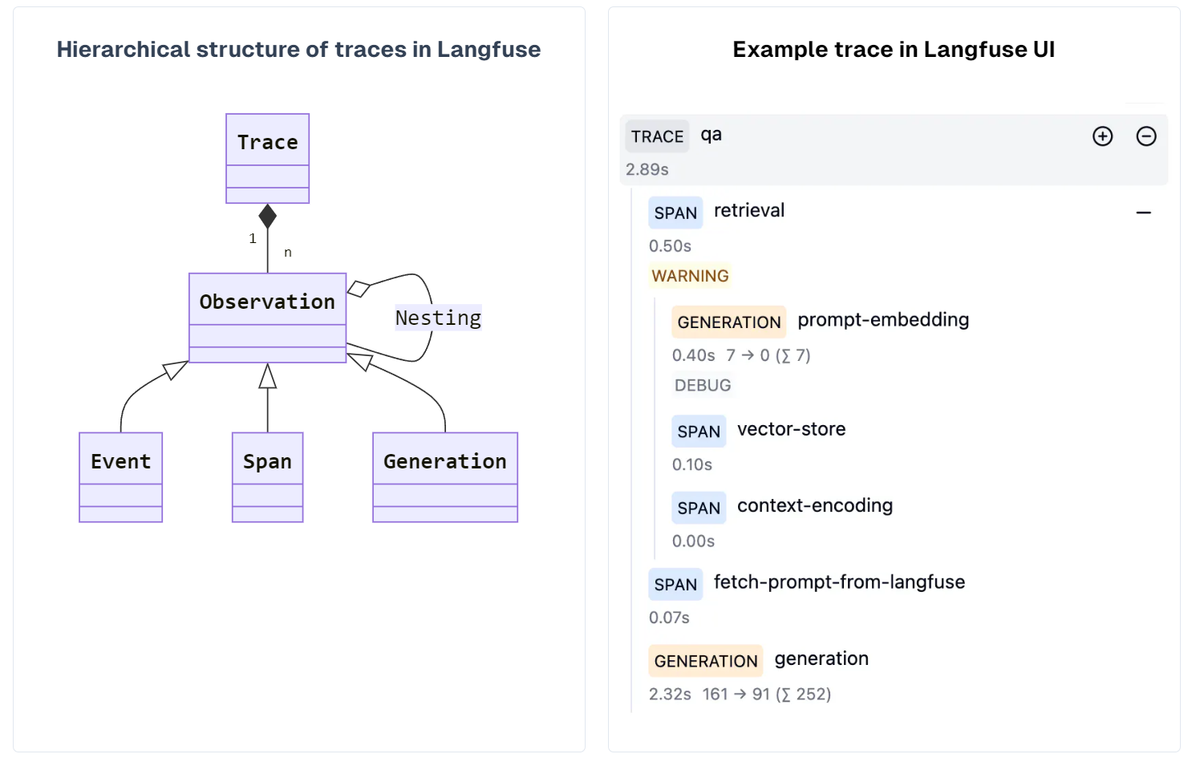Click the 2.89s trace duration

(x=647, y=169)
